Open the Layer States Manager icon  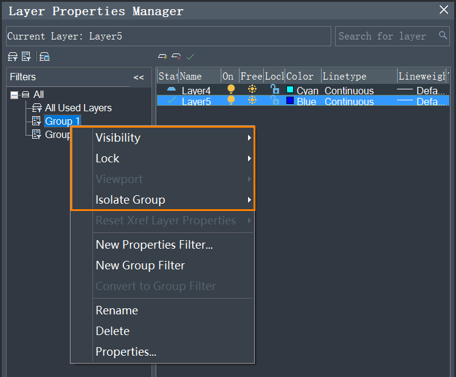click(x=44, y=57)
